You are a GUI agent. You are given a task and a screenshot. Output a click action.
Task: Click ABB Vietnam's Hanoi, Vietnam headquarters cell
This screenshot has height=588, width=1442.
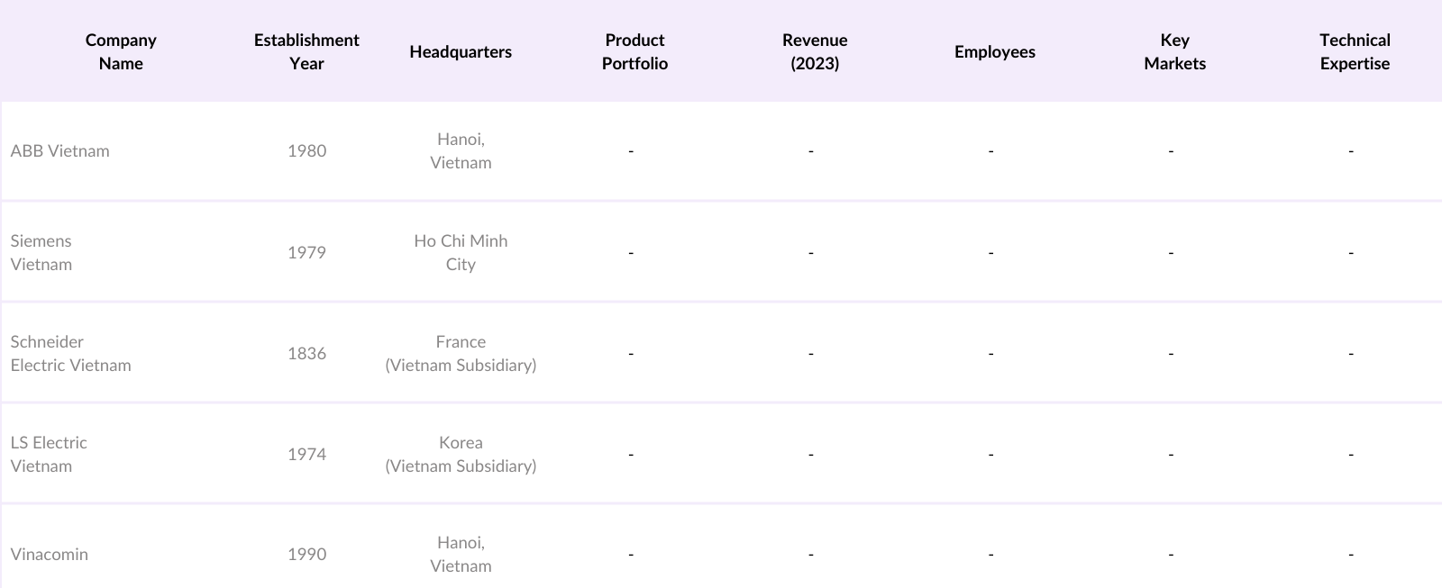(461, 150)
